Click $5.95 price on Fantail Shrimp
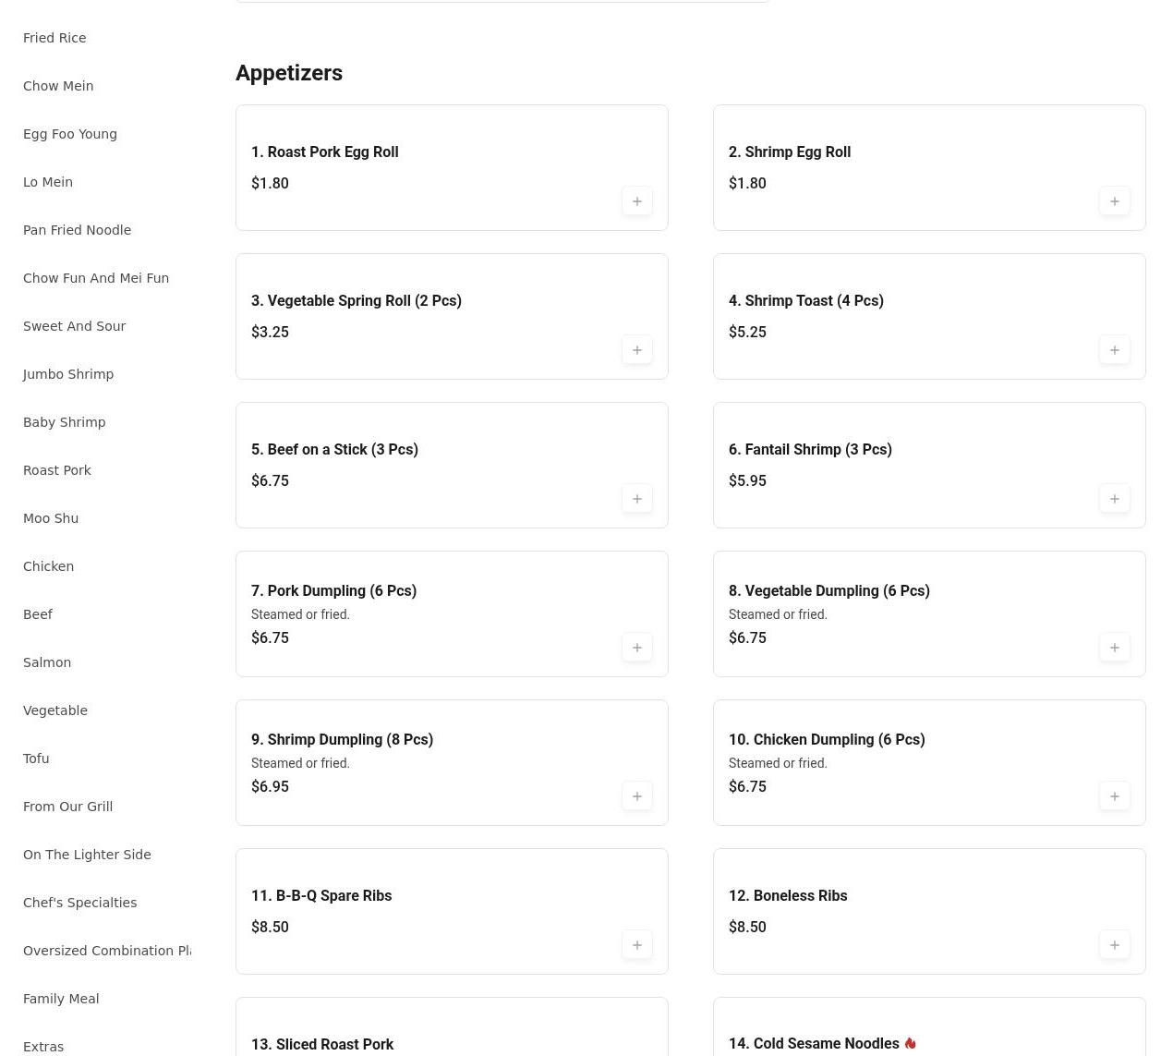 pyautogui.click(x=747, y=480)
